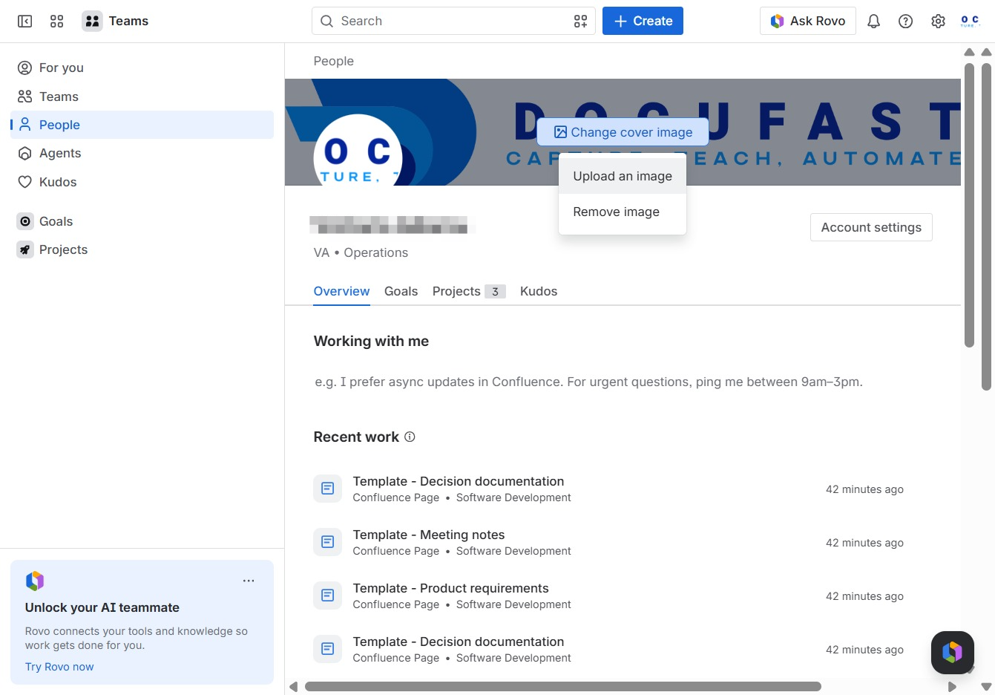Image resolution: width=995 pixels, height=695 pixels.
Task: Click the Search input field
Action: pyautogui.click(x=453, y=22)
